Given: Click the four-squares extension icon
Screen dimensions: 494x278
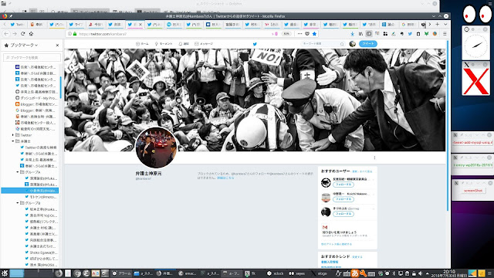Looking at the screenshot, I should [385, 34].
